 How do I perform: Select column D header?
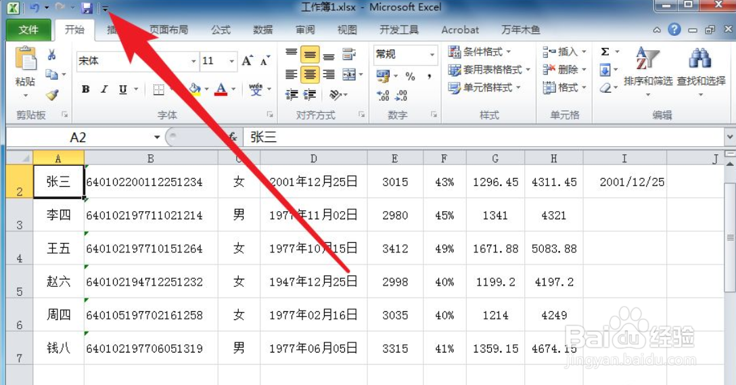[314, 159]
